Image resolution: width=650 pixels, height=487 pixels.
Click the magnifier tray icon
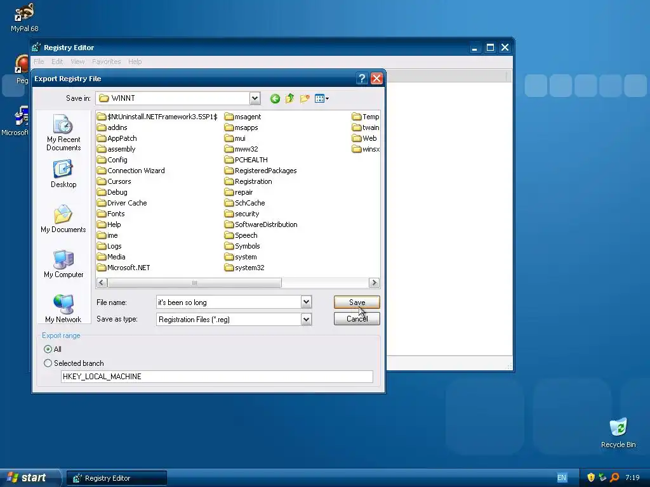tap(614, 477)
